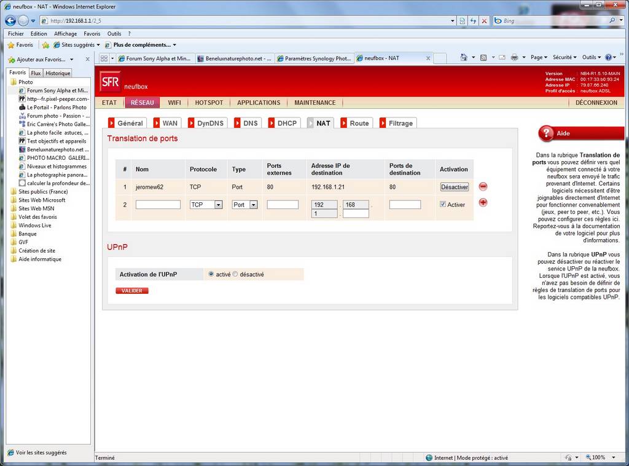Click the red minus icon to remove rule 1

(483, 187)
